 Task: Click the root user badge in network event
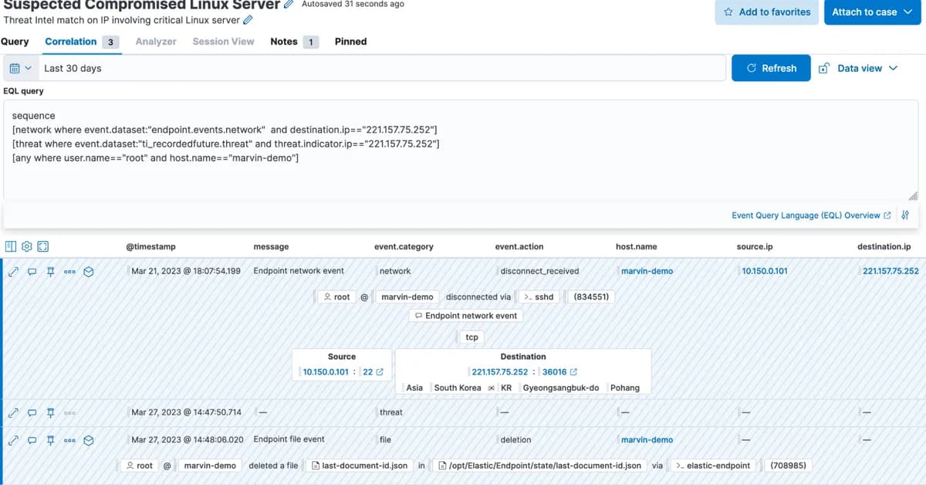(337, 297)
